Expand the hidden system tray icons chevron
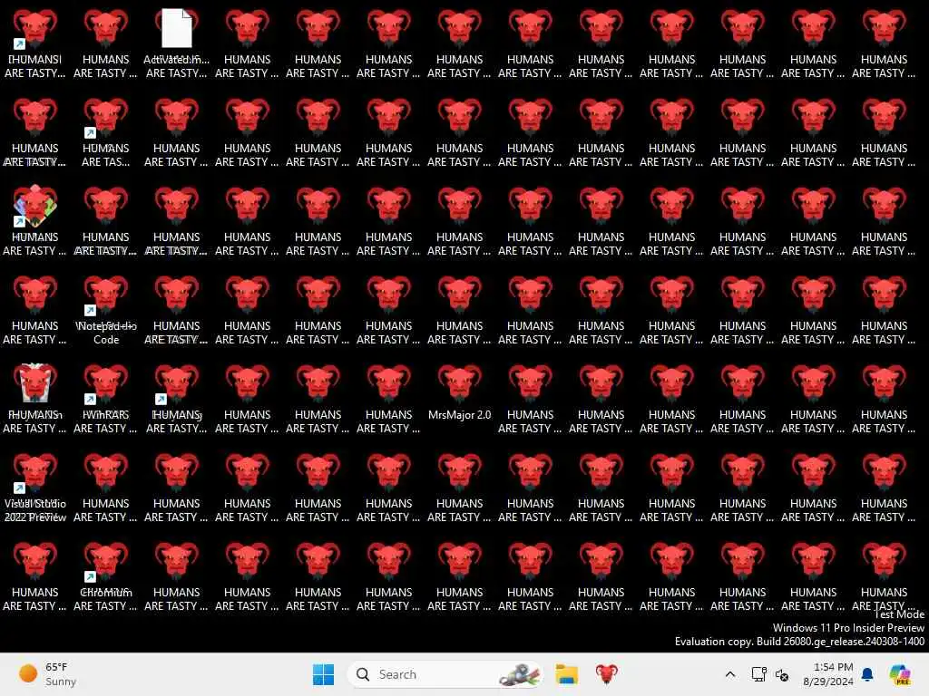The image size is (929, 696). click(730, 674)
